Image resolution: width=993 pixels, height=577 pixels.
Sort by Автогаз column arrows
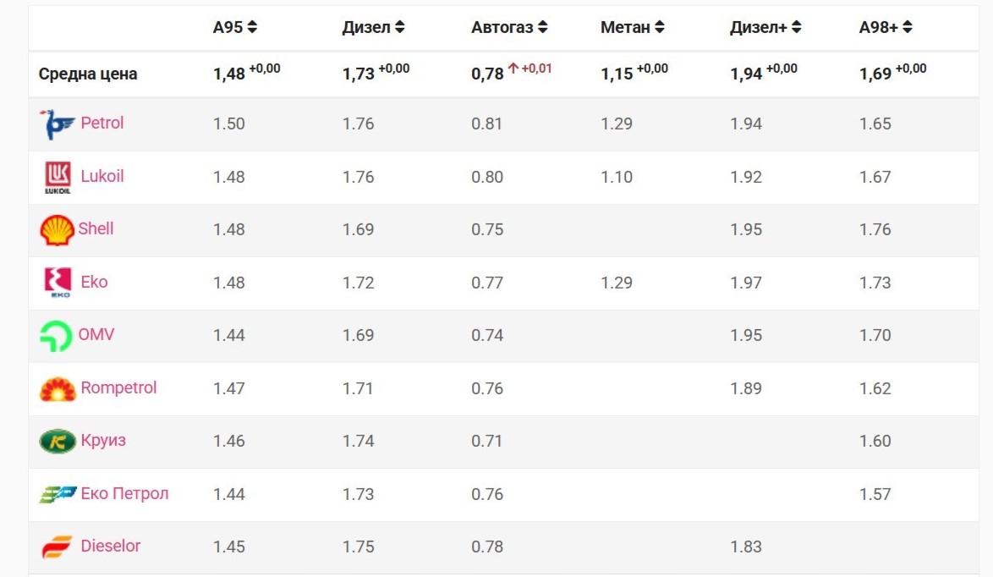[542, 27]
